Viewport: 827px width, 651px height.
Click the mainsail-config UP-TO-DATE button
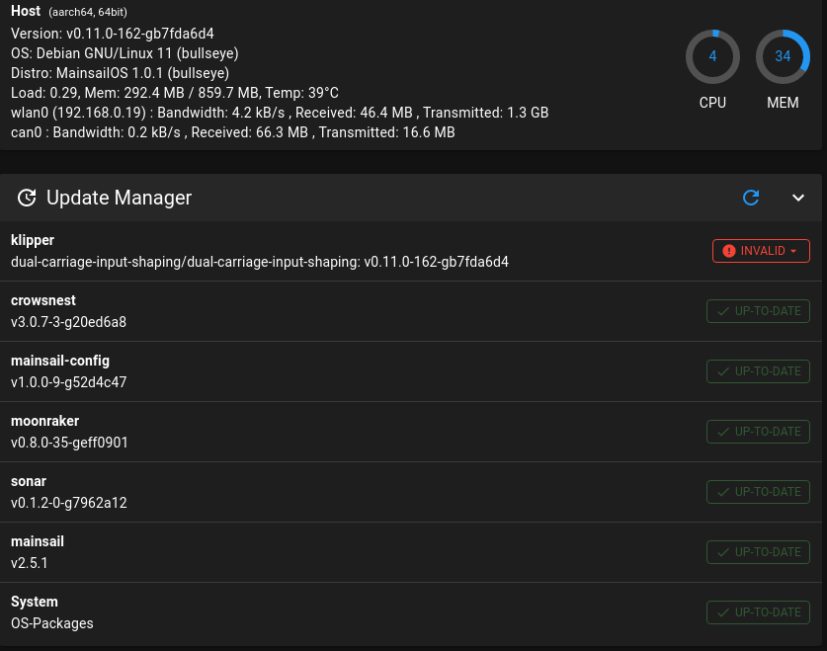[x=758, y=371]
